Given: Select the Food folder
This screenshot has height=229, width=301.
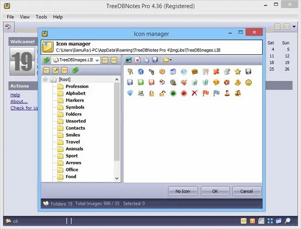Looking at the screenshot, I should (71, 177).
